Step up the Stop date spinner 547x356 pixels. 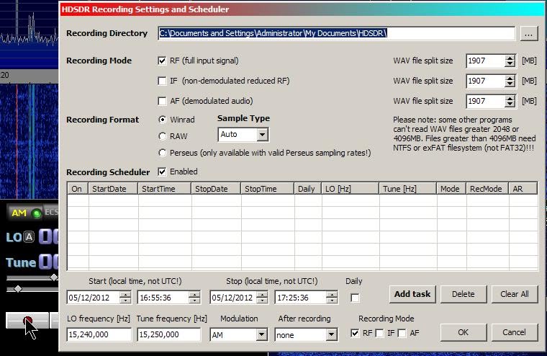pos(262,295)
